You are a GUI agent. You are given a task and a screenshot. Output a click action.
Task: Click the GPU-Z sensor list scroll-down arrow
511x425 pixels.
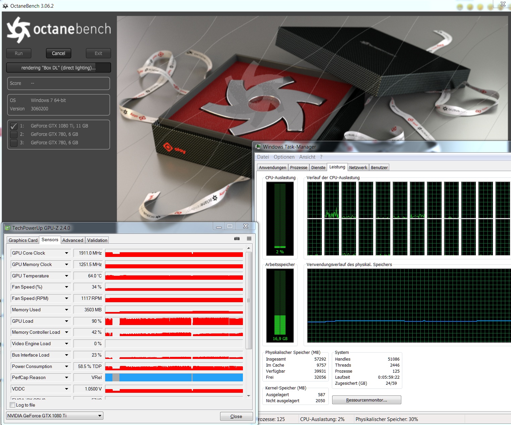(x=249, y=396)
